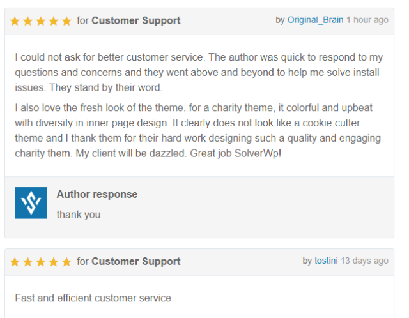
Task: Click first star of Original_Brain's review rating
Action: pos(15,21)
